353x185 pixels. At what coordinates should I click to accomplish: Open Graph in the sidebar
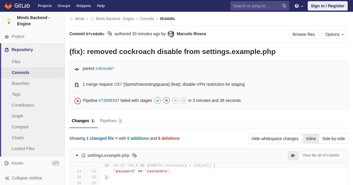click(17, 116)
